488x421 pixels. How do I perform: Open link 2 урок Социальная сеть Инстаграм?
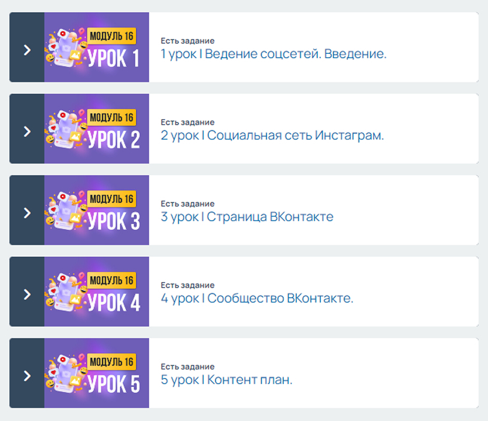coord(272,135)
